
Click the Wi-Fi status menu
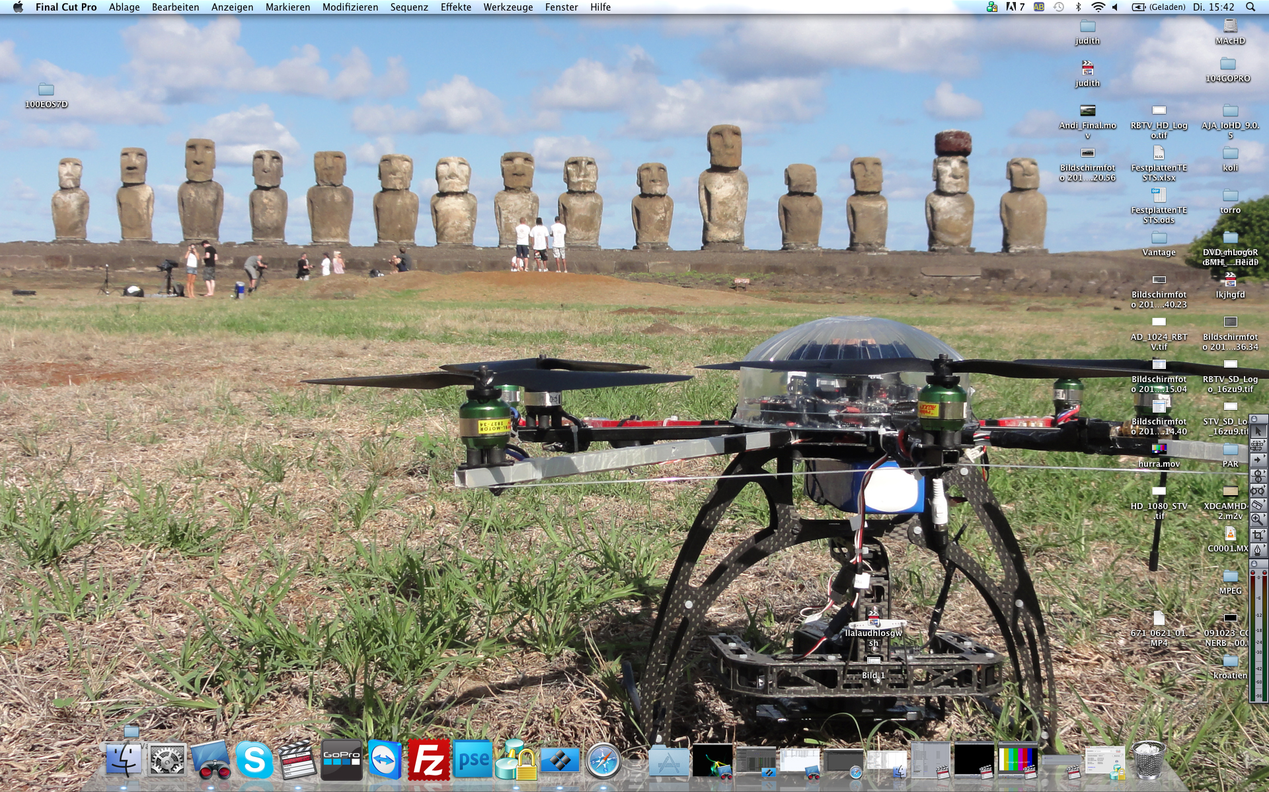coord(1098,7)
